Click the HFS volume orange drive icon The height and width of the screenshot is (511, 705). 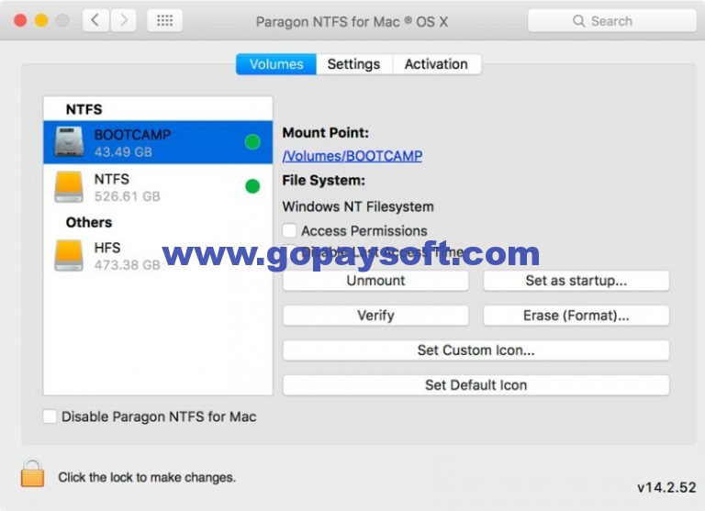[x=69, y=255]
